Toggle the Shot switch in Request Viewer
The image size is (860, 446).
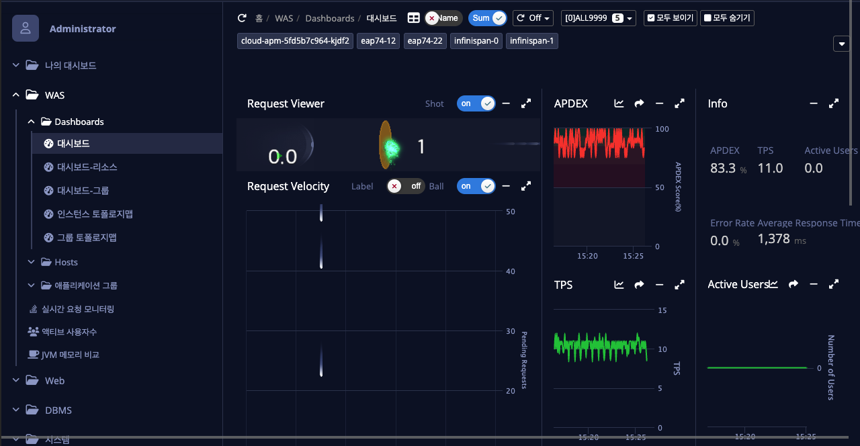(x=476, y=103)
